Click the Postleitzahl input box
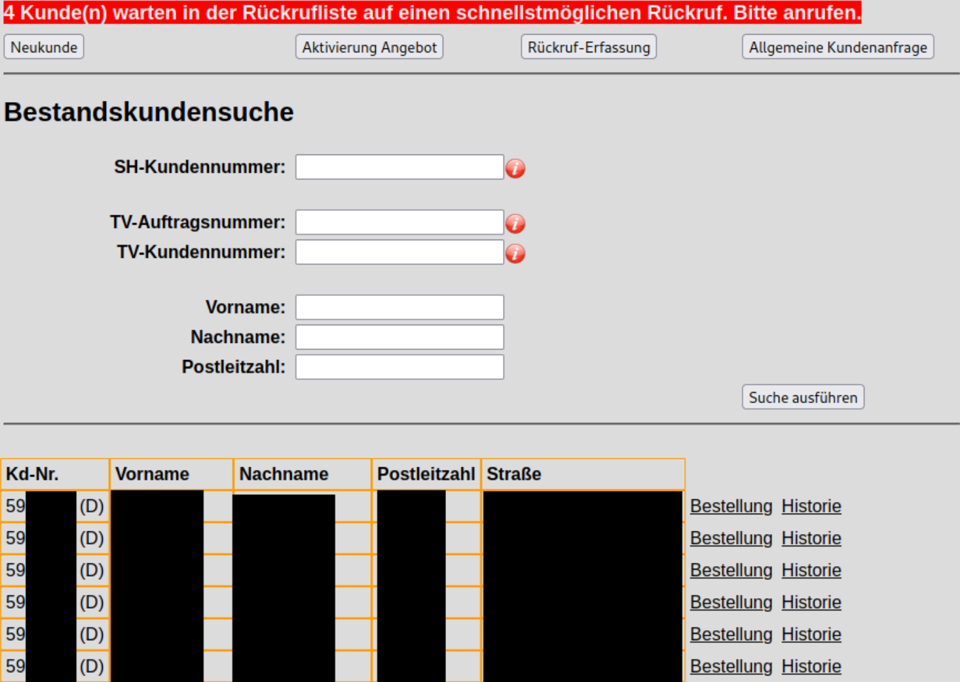960x682 pixels. click(399, 367)
